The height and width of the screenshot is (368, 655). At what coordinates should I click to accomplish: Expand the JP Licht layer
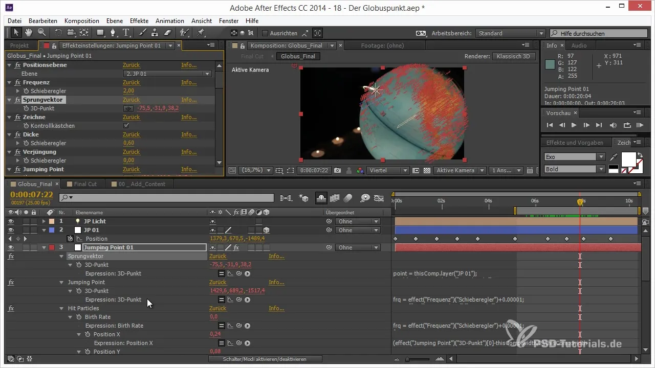pos(43,221)
